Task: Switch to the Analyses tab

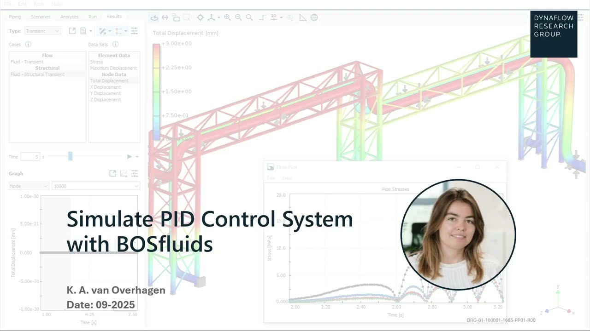Action: tap(69, 17)
